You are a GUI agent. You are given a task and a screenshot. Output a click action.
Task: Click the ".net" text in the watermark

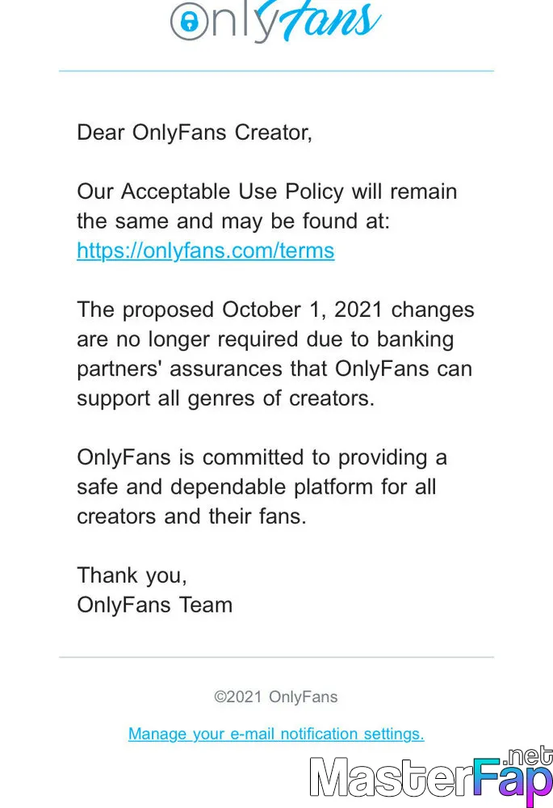tap(530, 756)
